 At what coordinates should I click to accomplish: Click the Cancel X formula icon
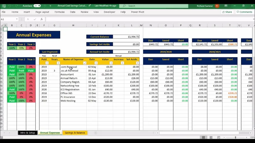[x=28, y=19]
